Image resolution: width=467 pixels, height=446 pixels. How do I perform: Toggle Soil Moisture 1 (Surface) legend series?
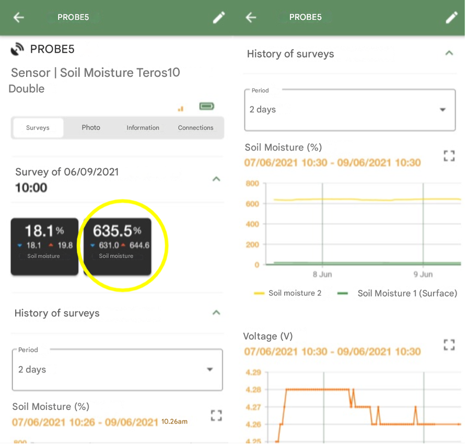[x=398, y=294]
